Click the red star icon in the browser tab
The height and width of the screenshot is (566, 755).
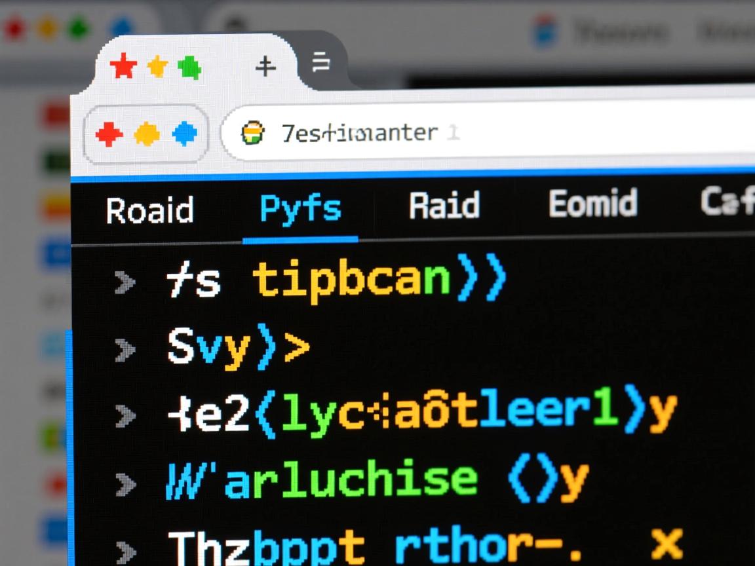point(122,66)
